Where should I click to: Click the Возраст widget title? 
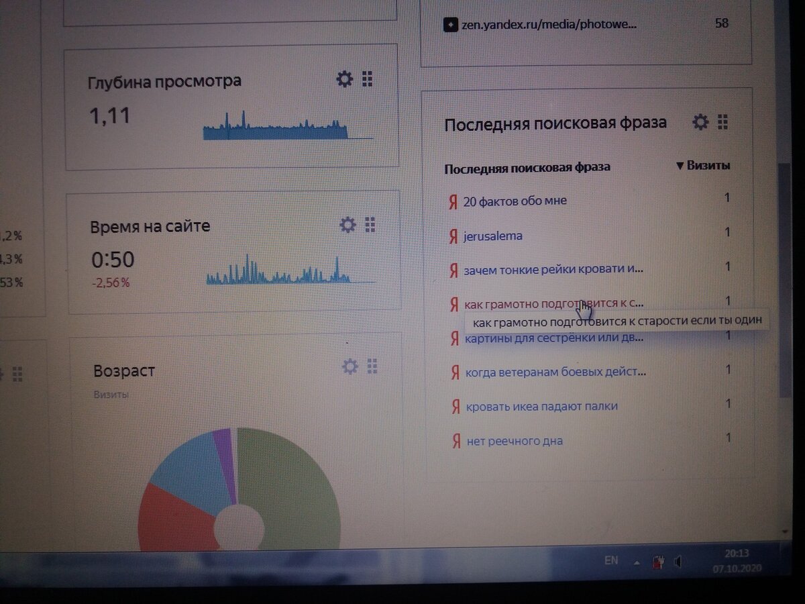[124, 371]
